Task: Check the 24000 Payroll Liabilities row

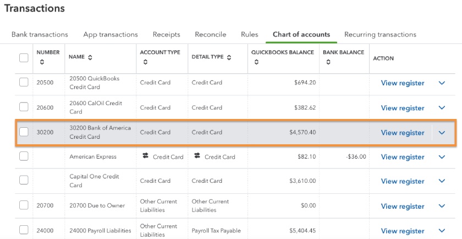Action: [24, 230]
